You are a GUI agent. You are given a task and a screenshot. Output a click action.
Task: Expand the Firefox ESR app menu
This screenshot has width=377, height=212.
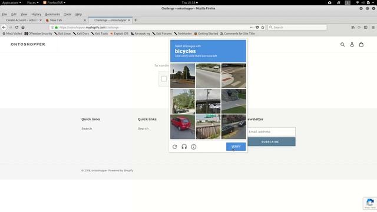(x=54, y=2)
